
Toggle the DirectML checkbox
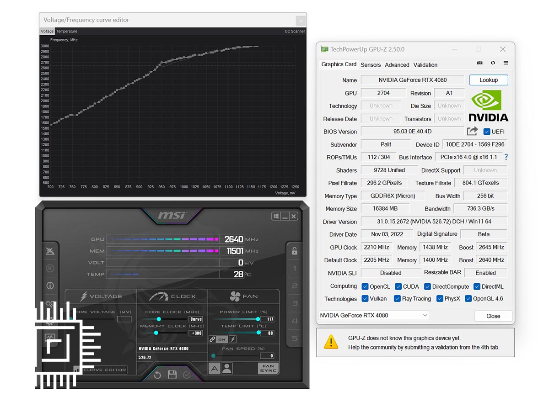point(477,286)
